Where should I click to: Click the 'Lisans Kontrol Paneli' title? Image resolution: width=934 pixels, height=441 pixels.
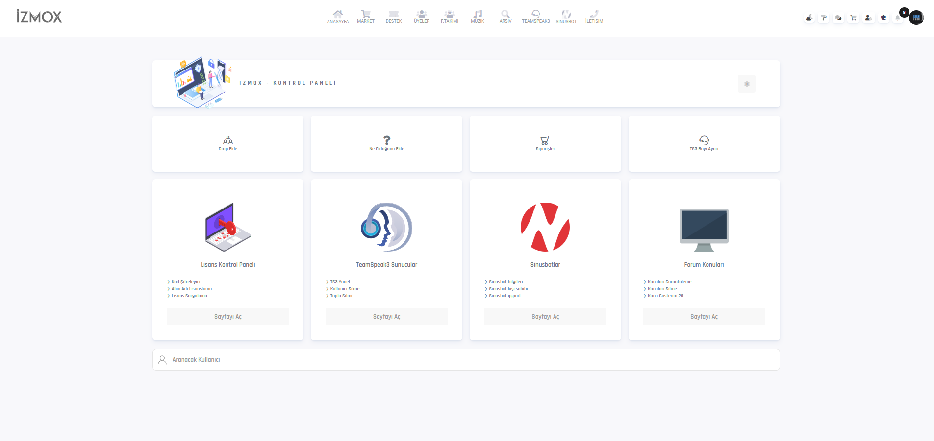pyautogui.click(x=228, y=265)
